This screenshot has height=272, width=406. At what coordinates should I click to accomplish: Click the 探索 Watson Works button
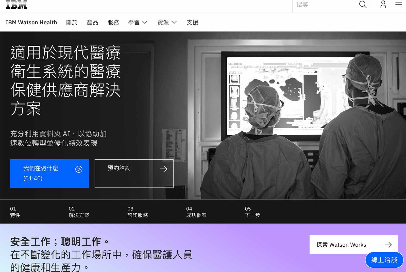point(354,245)
